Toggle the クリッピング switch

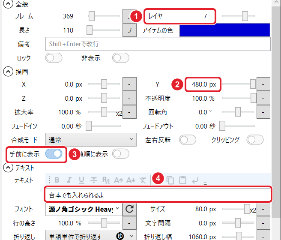[x=255, y=140]
